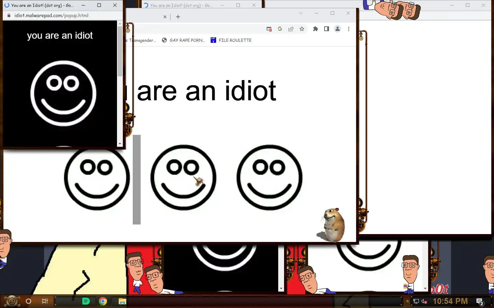Open the FILE ROULETTE bookmark
Screen dimensions: 494x308
231,40
